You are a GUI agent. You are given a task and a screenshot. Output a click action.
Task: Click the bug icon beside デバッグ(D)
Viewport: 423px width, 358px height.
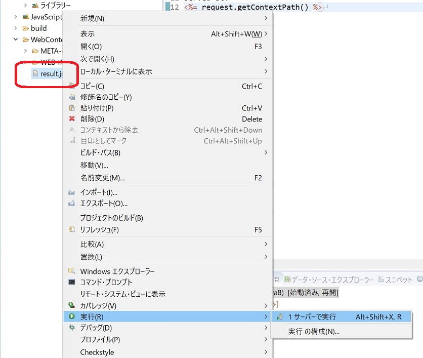tap(71, 327)
